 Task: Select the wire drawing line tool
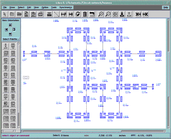point(57,14)
